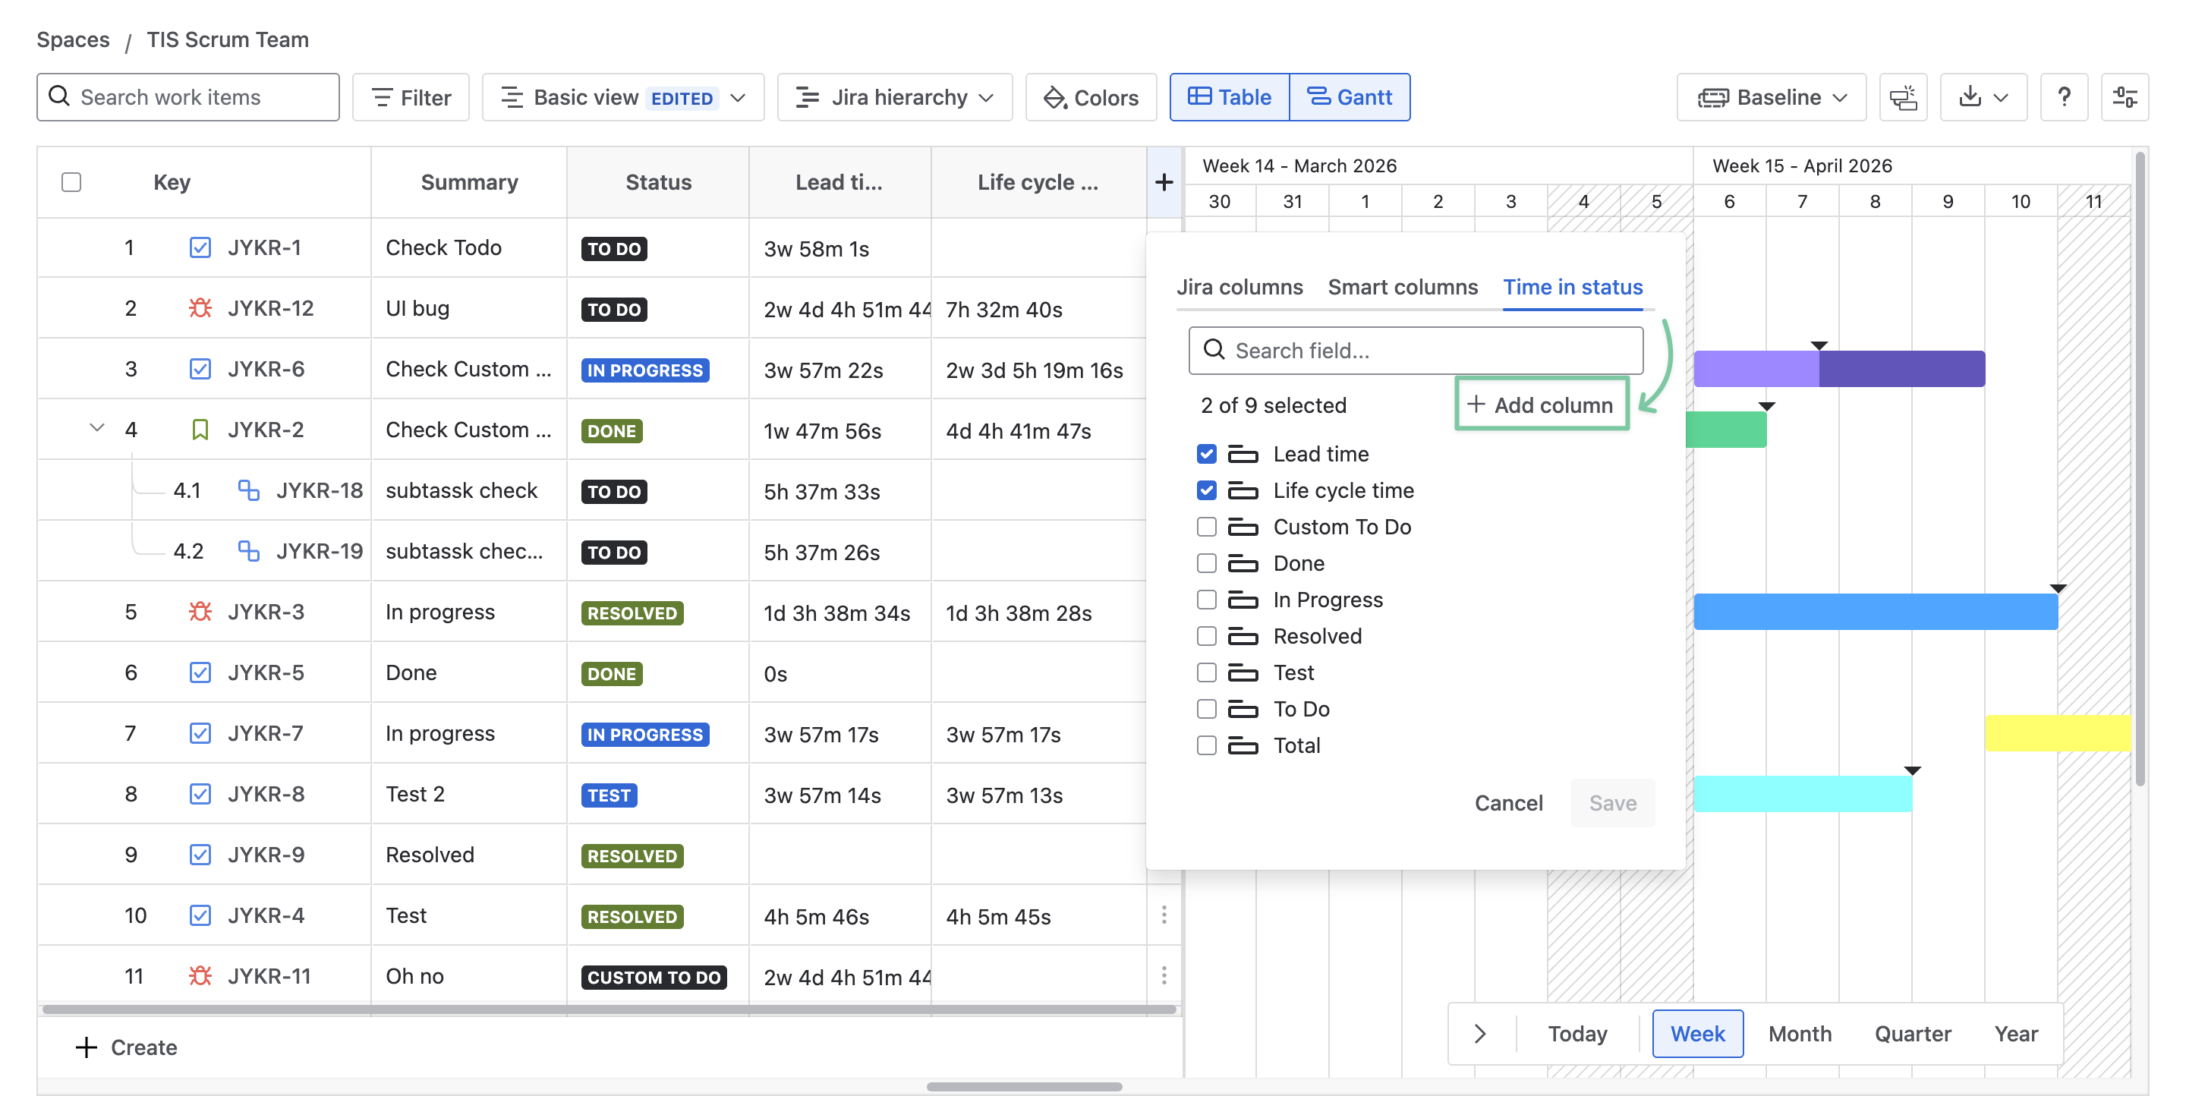Click the auto-schedule icon next to Baseline
Viewport: 2186px width, 1096px height.
click(1903, 96)
